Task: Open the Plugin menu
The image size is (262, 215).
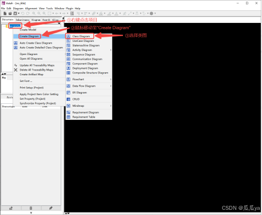Action: [69, 9]
